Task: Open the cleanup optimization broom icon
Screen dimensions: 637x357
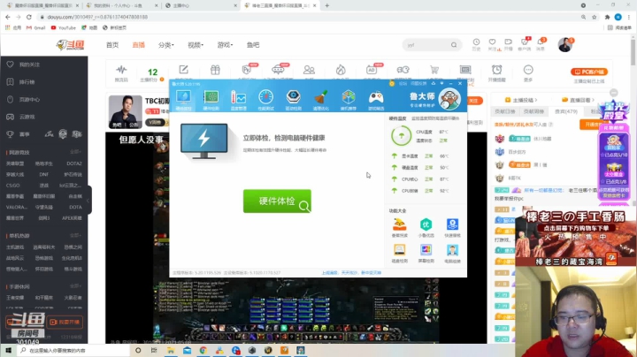Action: pos(320,100)
